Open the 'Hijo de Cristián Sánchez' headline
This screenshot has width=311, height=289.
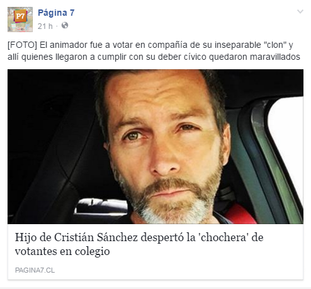coord(139,244)
